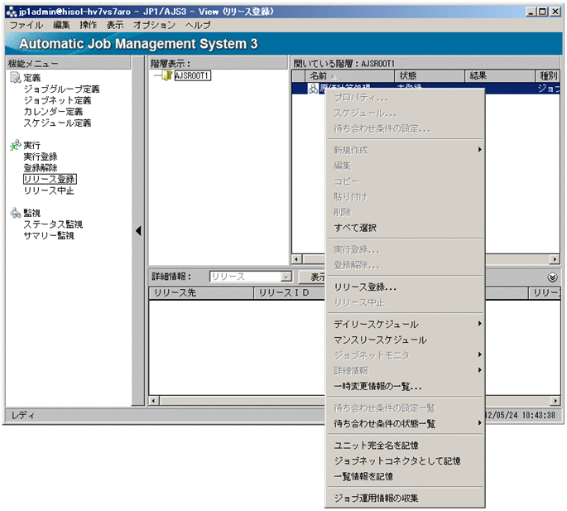Click the AJSROOT1 folder icon in tree
This screenshot has width=567, height=511.
click(166, 75)
